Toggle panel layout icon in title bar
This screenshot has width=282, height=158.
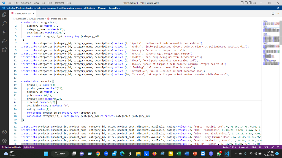pos(246,3)
